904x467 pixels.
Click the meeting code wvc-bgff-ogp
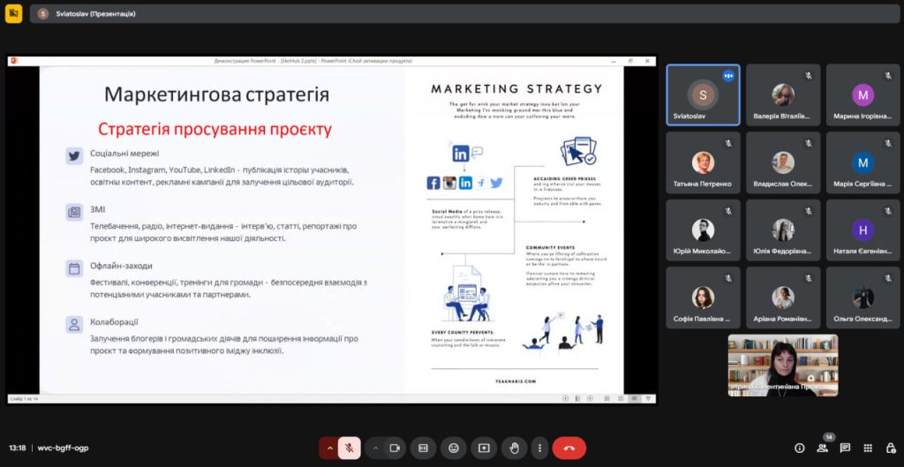[63, 448]
